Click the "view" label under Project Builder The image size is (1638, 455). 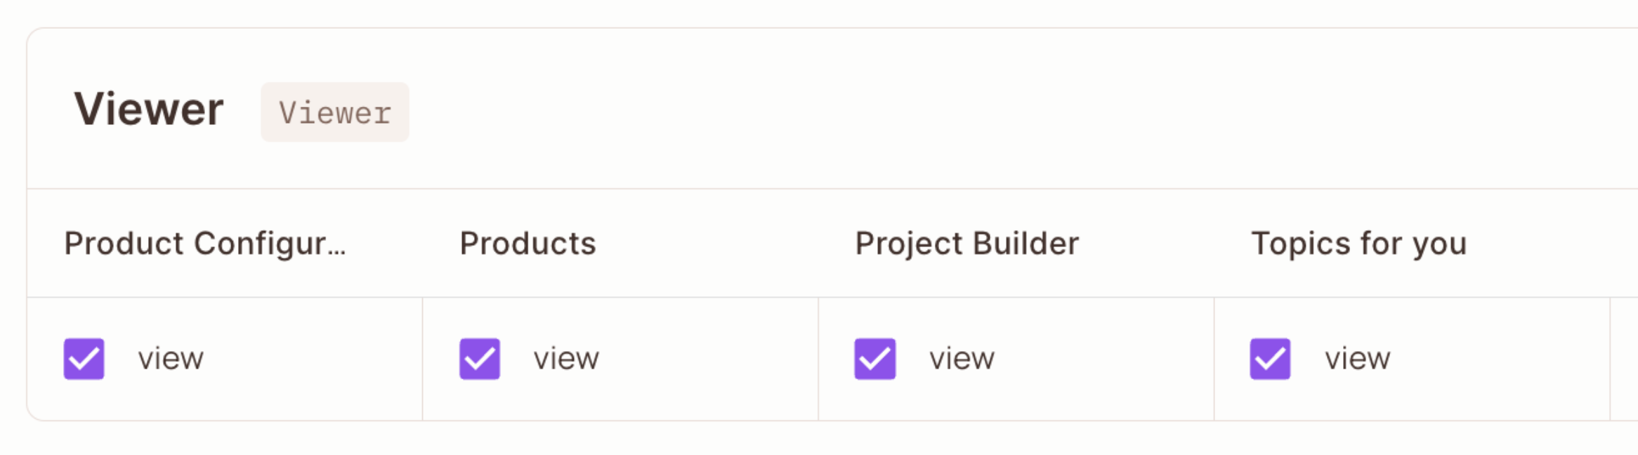(962, 359)
